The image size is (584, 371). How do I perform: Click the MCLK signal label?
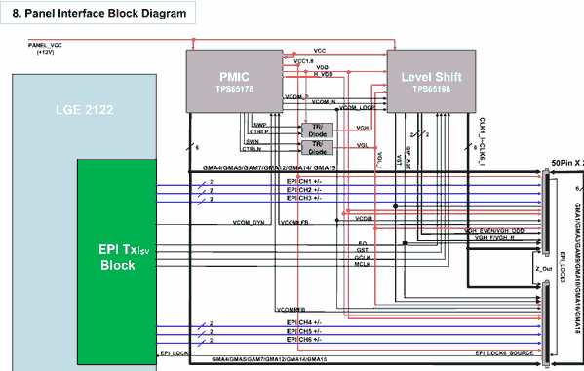363,264
